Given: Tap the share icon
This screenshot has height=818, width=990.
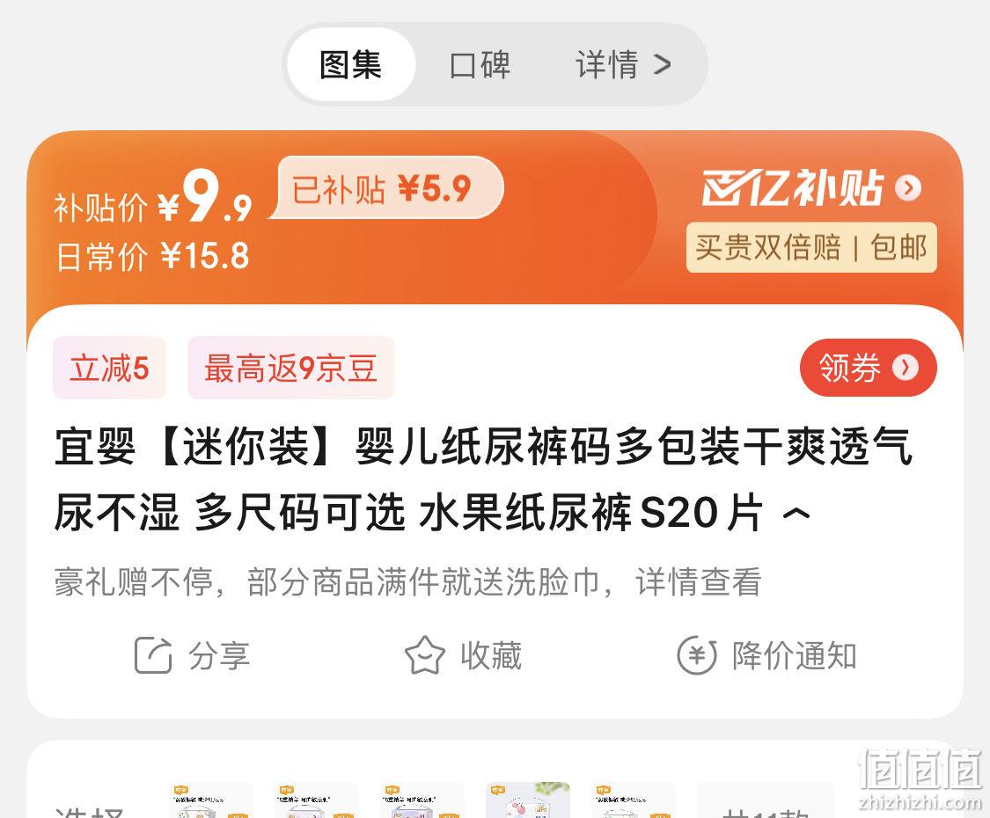Looking at the screenshot, I should pos(153,655).
